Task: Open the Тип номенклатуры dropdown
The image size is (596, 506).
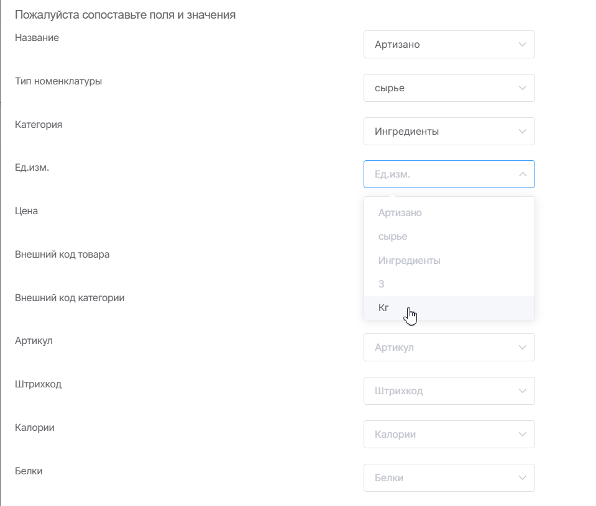Action: point(441,88)
